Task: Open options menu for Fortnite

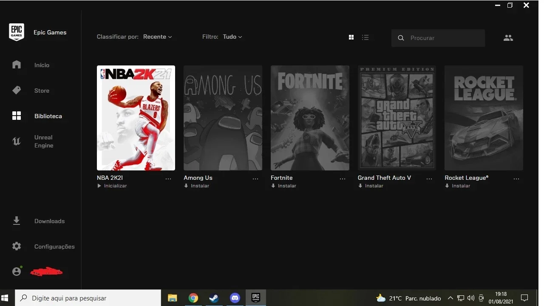Action: (343, 179)
